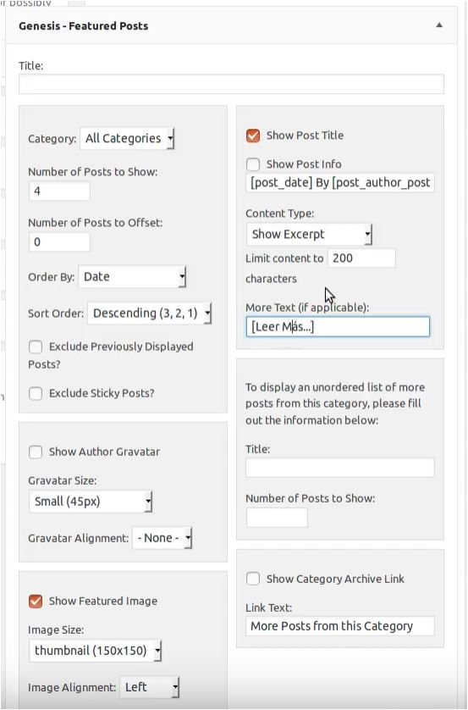The height and width of the screenshot is (710, 468).
Task: Check the Exclude Sticky Posts option
Action: (x=36, y=393)
